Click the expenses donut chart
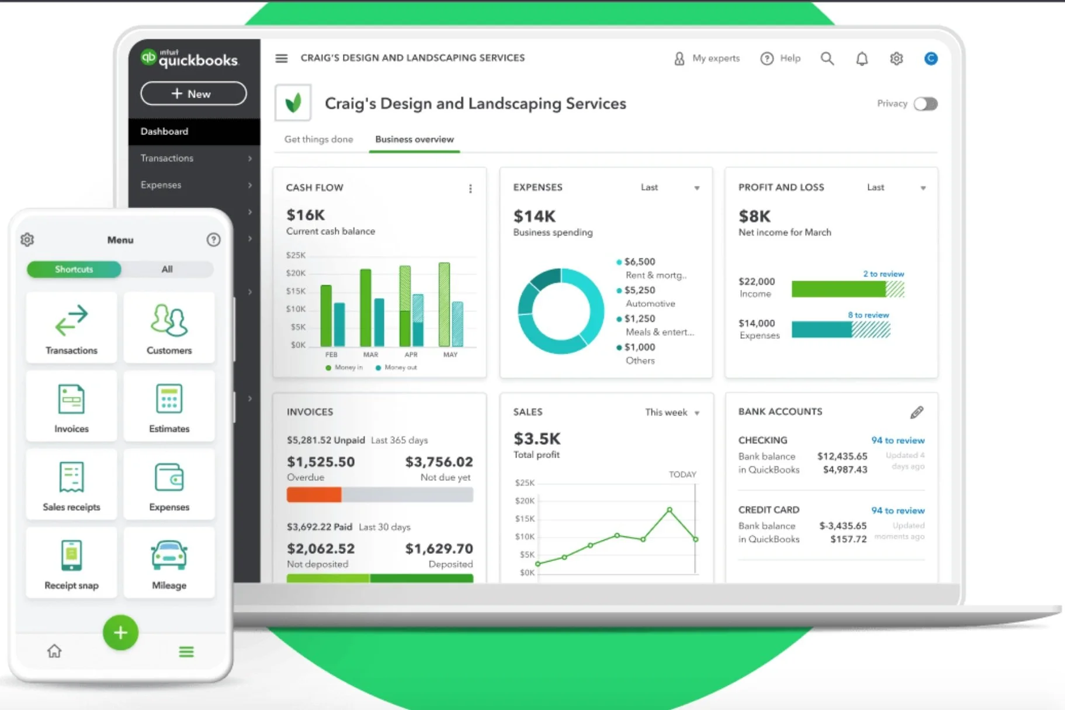 pyautogui.click(x=561, y=311)
